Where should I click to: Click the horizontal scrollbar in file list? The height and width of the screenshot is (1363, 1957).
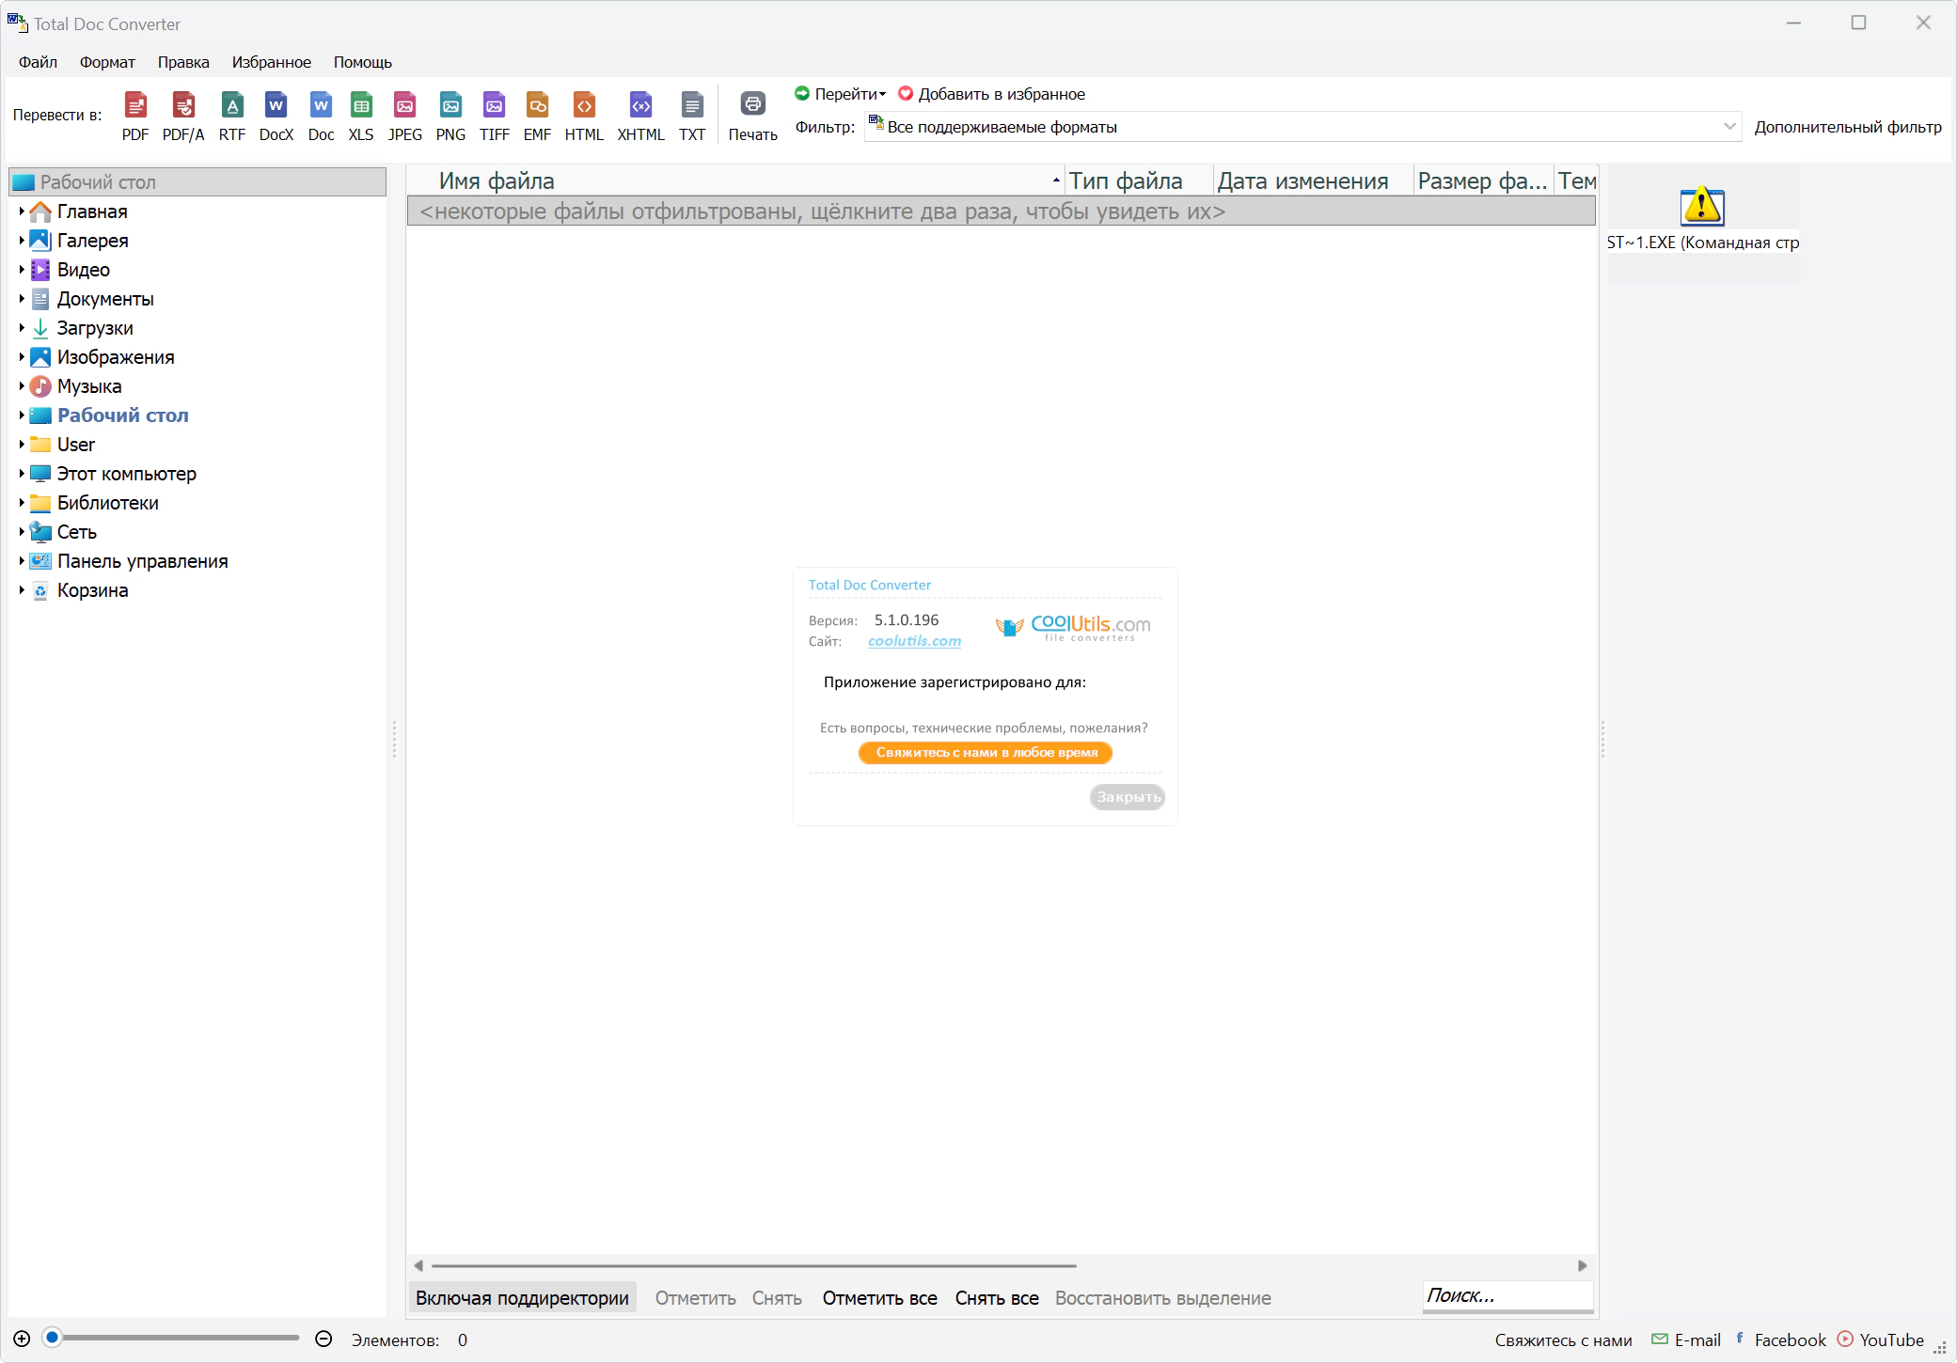pos(754,1265)
